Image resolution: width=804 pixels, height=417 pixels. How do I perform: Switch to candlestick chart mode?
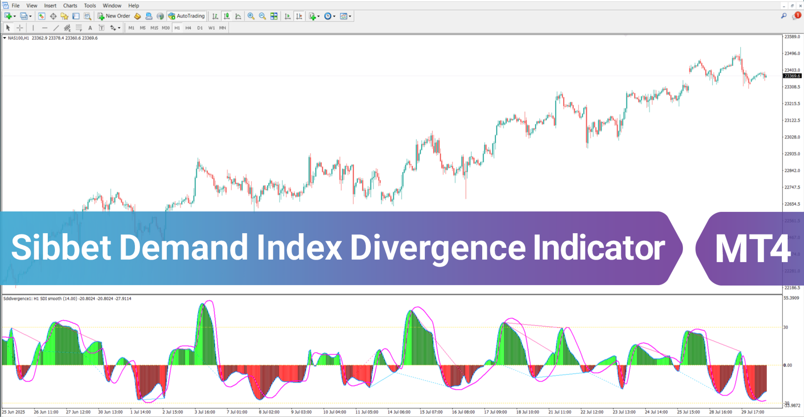(x=227, y=16)
